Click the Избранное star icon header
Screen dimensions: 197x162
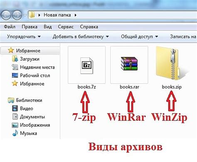tap(11, 50)
